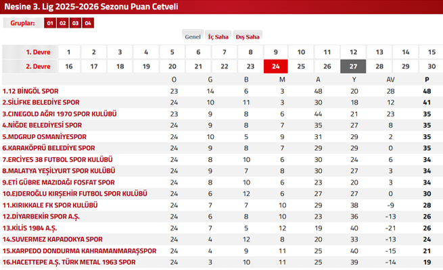The image size is (443, 270).
Task: Pick week 30 in second half
Action: click(x=431, y=66)
